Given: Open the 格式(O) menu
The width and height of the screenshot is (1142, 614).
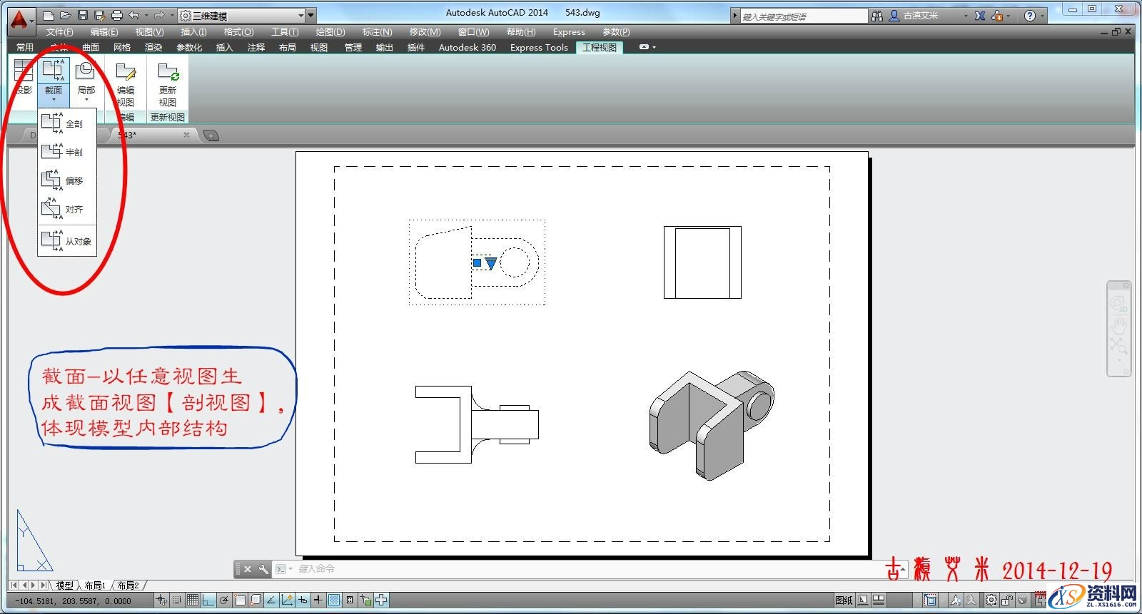Looking at the screenshot, I should [238, 32].
